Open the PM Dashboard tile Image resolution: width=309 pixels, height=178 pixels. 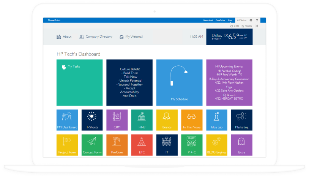click(67, 120)
